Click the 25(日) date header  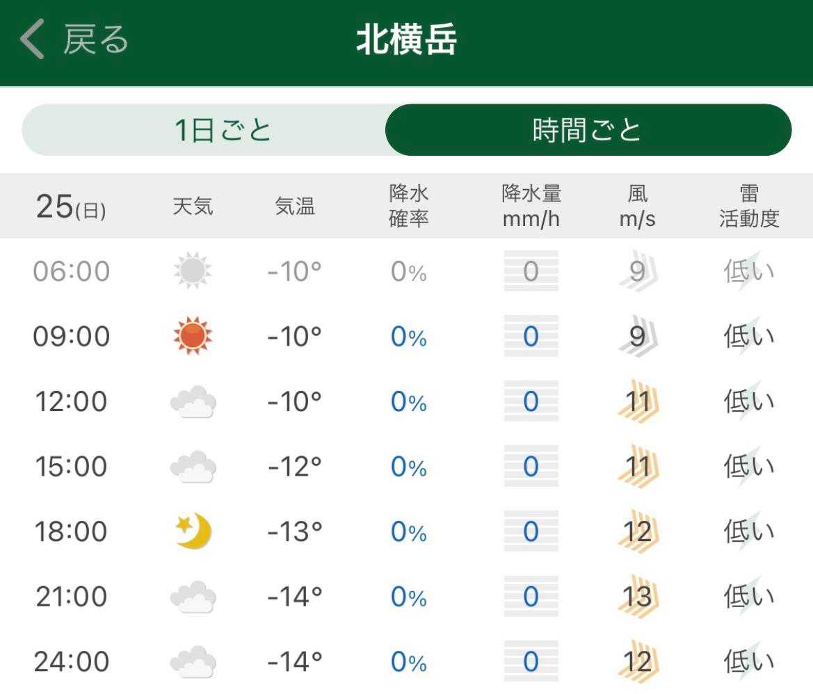[71, 207]
